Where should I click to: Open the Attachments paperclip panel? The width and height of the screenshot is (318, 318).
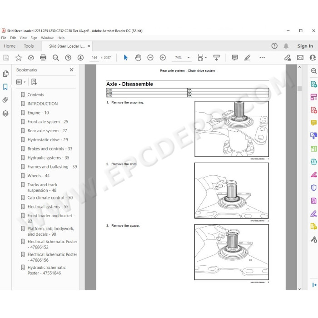point(5,99)
